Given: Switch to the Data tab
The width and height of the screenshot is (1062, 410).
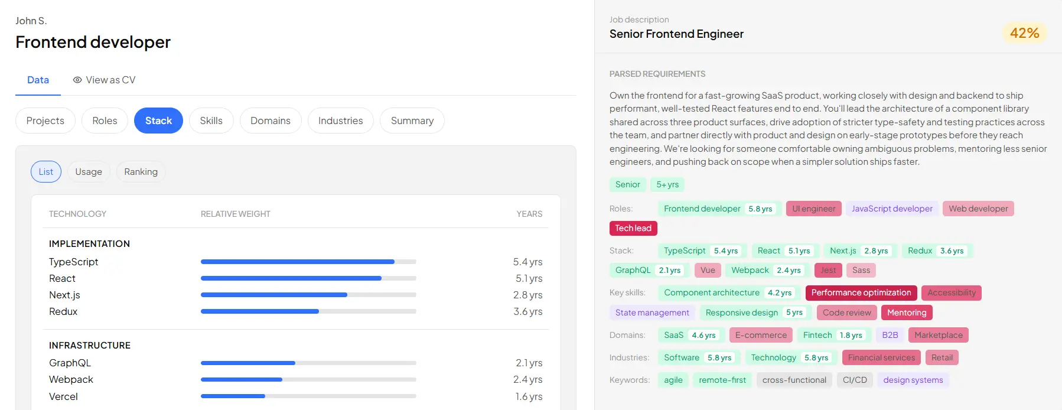Looking at the screenshot, I should (x=38, y=80).
